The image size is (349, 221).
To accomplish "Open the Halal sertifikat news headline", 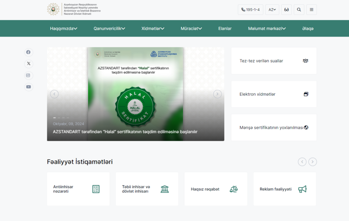I will pyautogui.click(x=125, y=132).
